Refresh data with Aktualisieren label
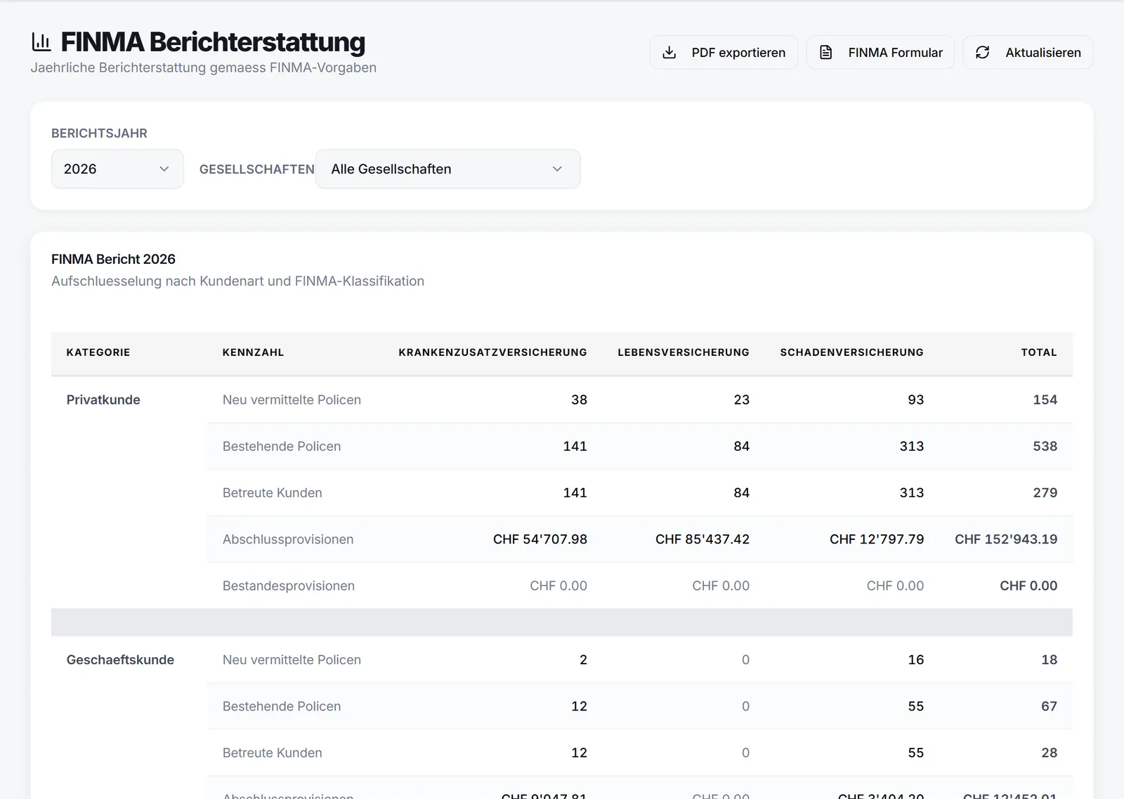Screen dimensions: 1124x799 (1043, 53)
